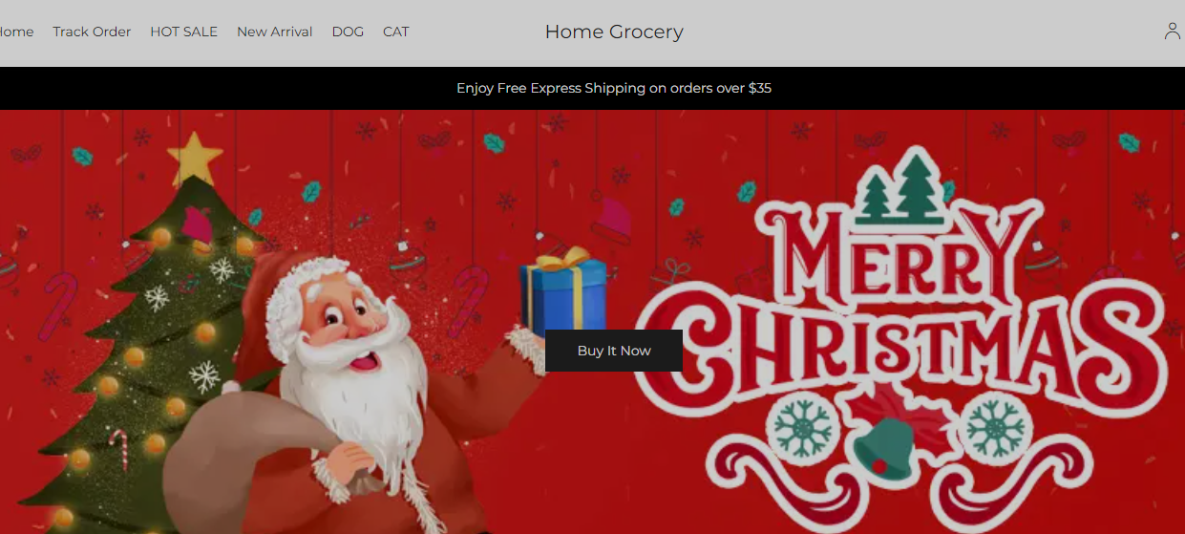Browse the DOG category

pos(348,32)
